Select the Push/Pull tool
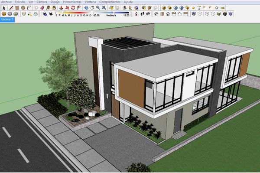260x173 pixels. pyautogui.click(x=61, y=8)
